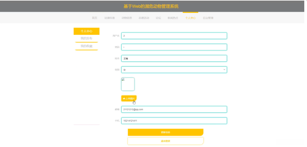Click the 上传图片 upload button
This screenshot has width=307, height=147.
129,99
